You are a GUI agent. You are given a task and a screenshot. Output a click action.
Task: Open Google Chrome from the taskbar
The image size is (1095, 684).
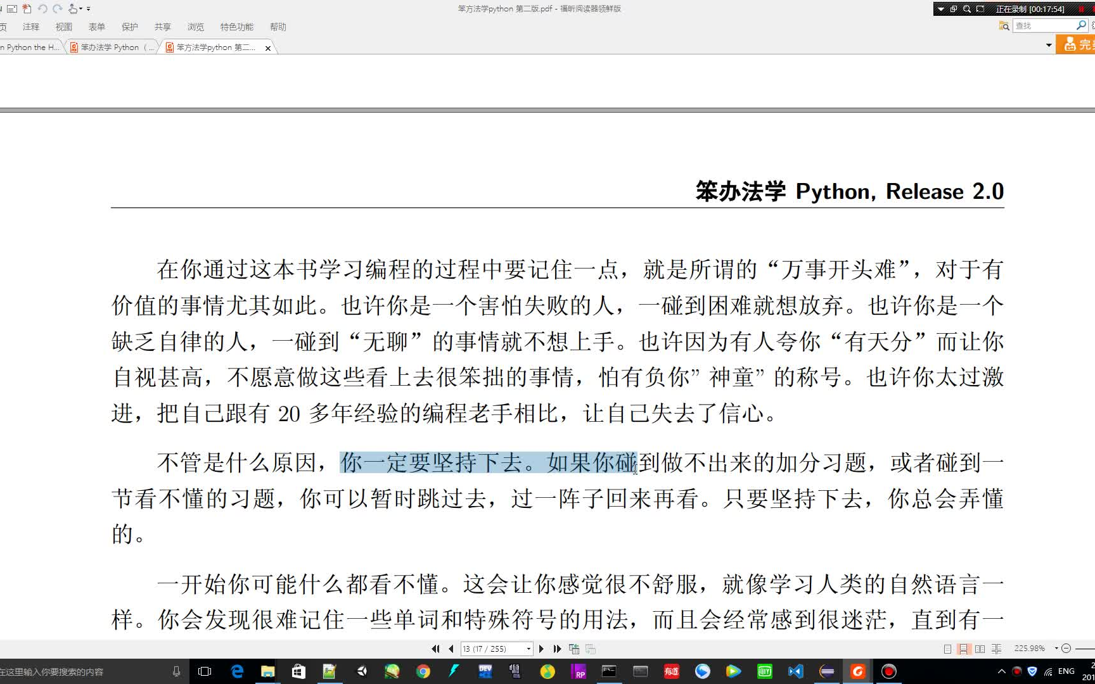click(423, 671)
